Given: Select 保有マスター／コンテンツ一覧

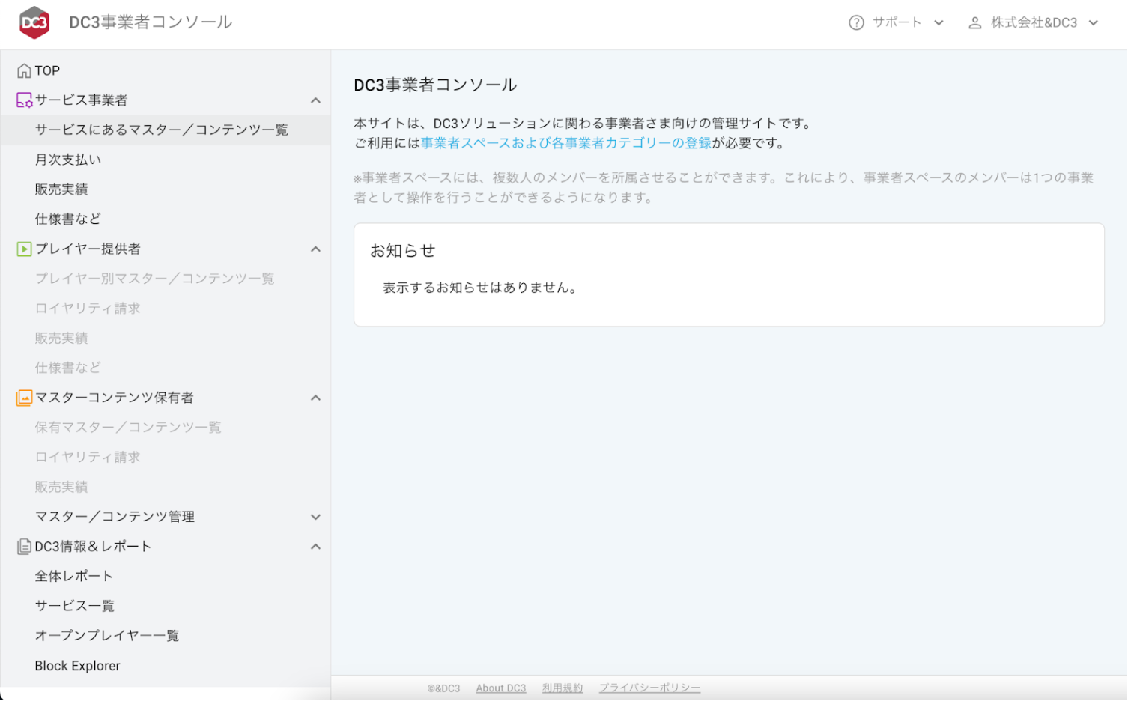Looking at the screenshot, I should [128, 428].
